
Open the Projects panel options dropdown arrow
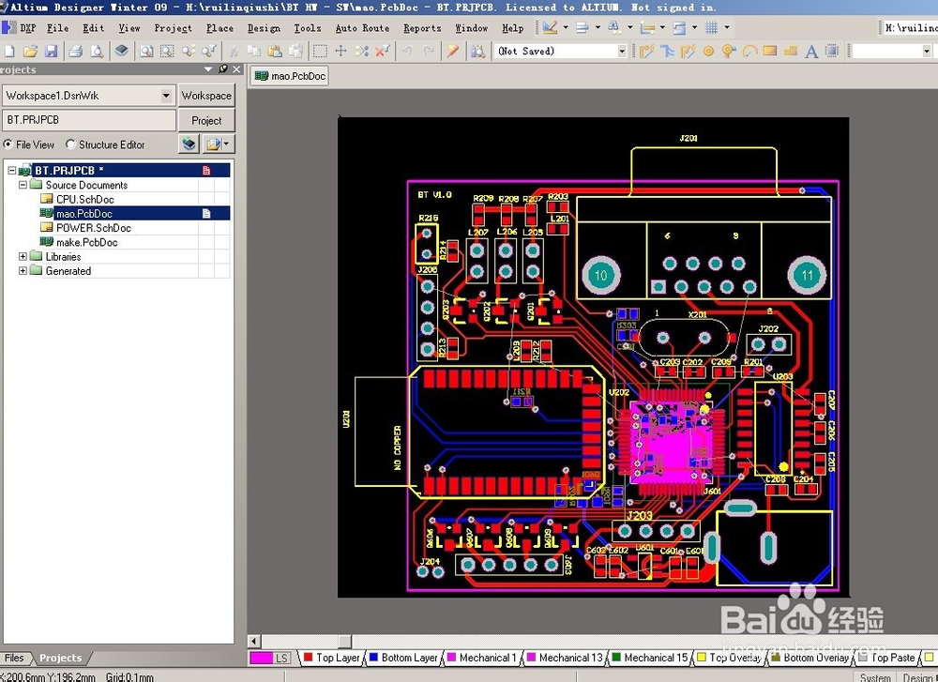[x=208, y=69]
